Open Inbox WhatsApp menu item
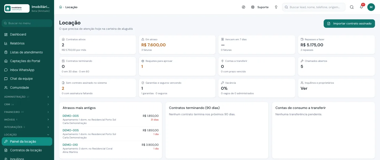Screen dimensions: 380x160 (27, 70)
